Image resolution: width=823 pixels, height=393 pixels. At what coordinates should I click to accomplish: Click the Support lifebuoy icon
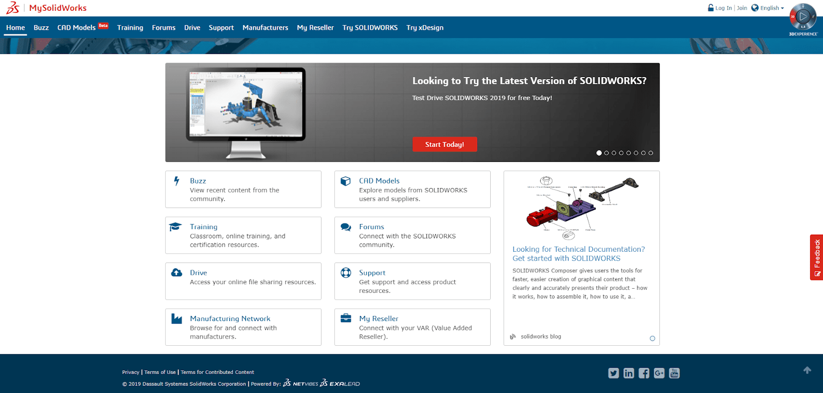tap(346, 272)
